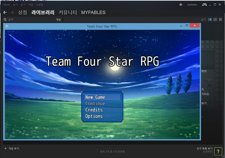Open the Steam menu
225x158 pixels.
[x=7, y=5]
